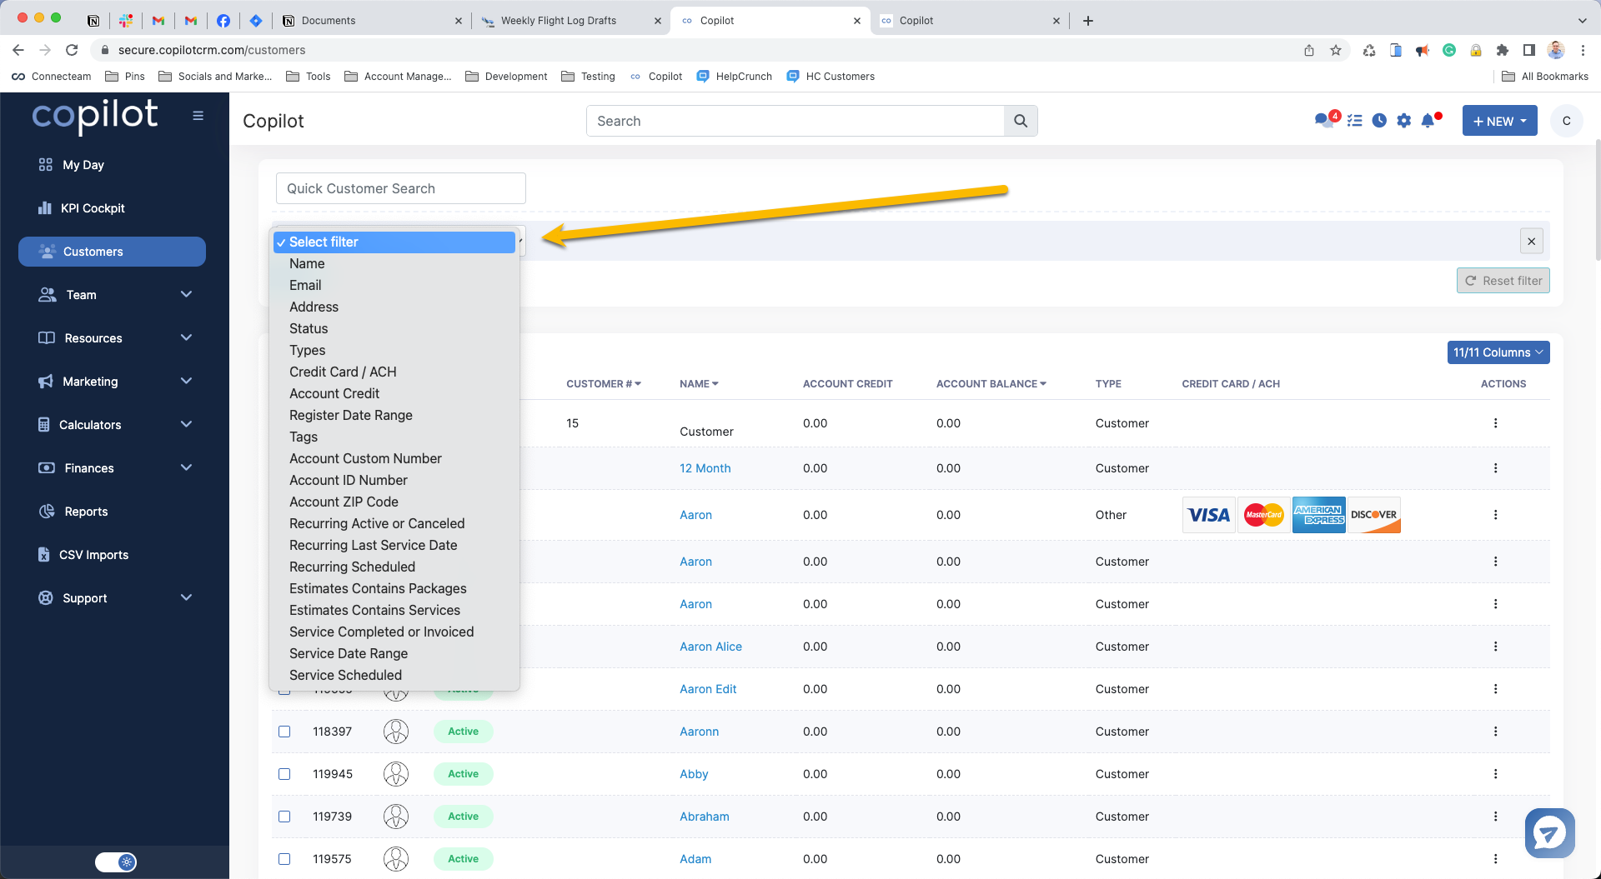Choose the Address filter option
The width and height of the screenshot is (1601, 879).
point(394,307)
